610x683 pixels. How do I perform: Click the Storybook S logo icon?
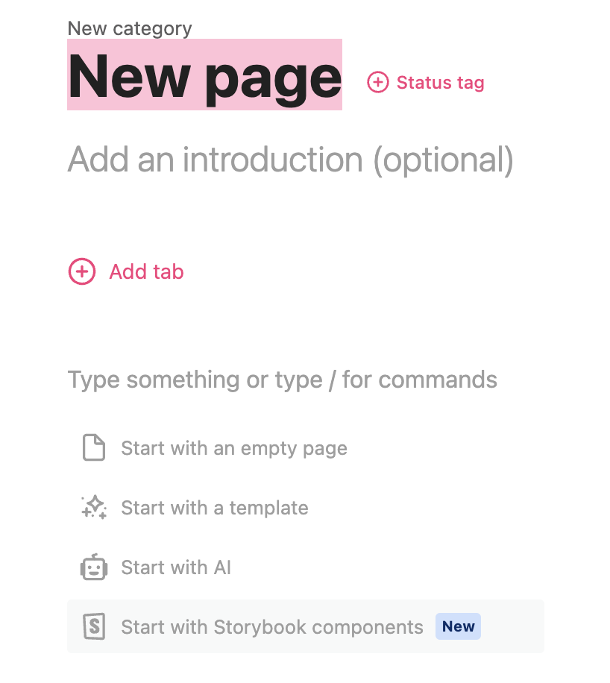coord(94,626)
